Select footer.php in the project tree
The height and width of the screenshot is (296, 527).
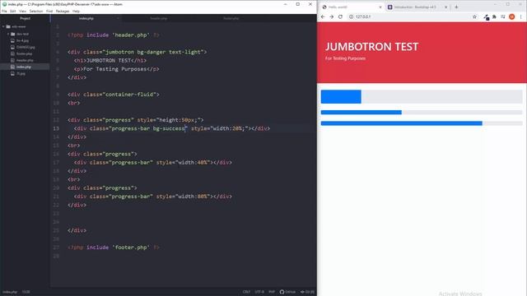24,53
